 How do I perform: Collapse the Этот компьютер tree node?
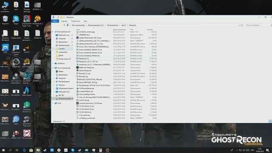[x=53, y=68]
